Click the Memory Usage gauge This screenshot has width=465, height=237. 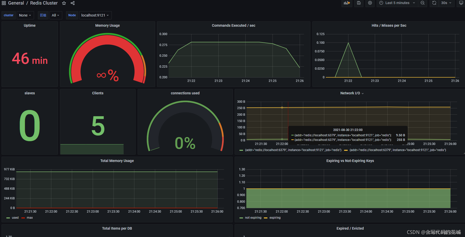pos(107,58)
